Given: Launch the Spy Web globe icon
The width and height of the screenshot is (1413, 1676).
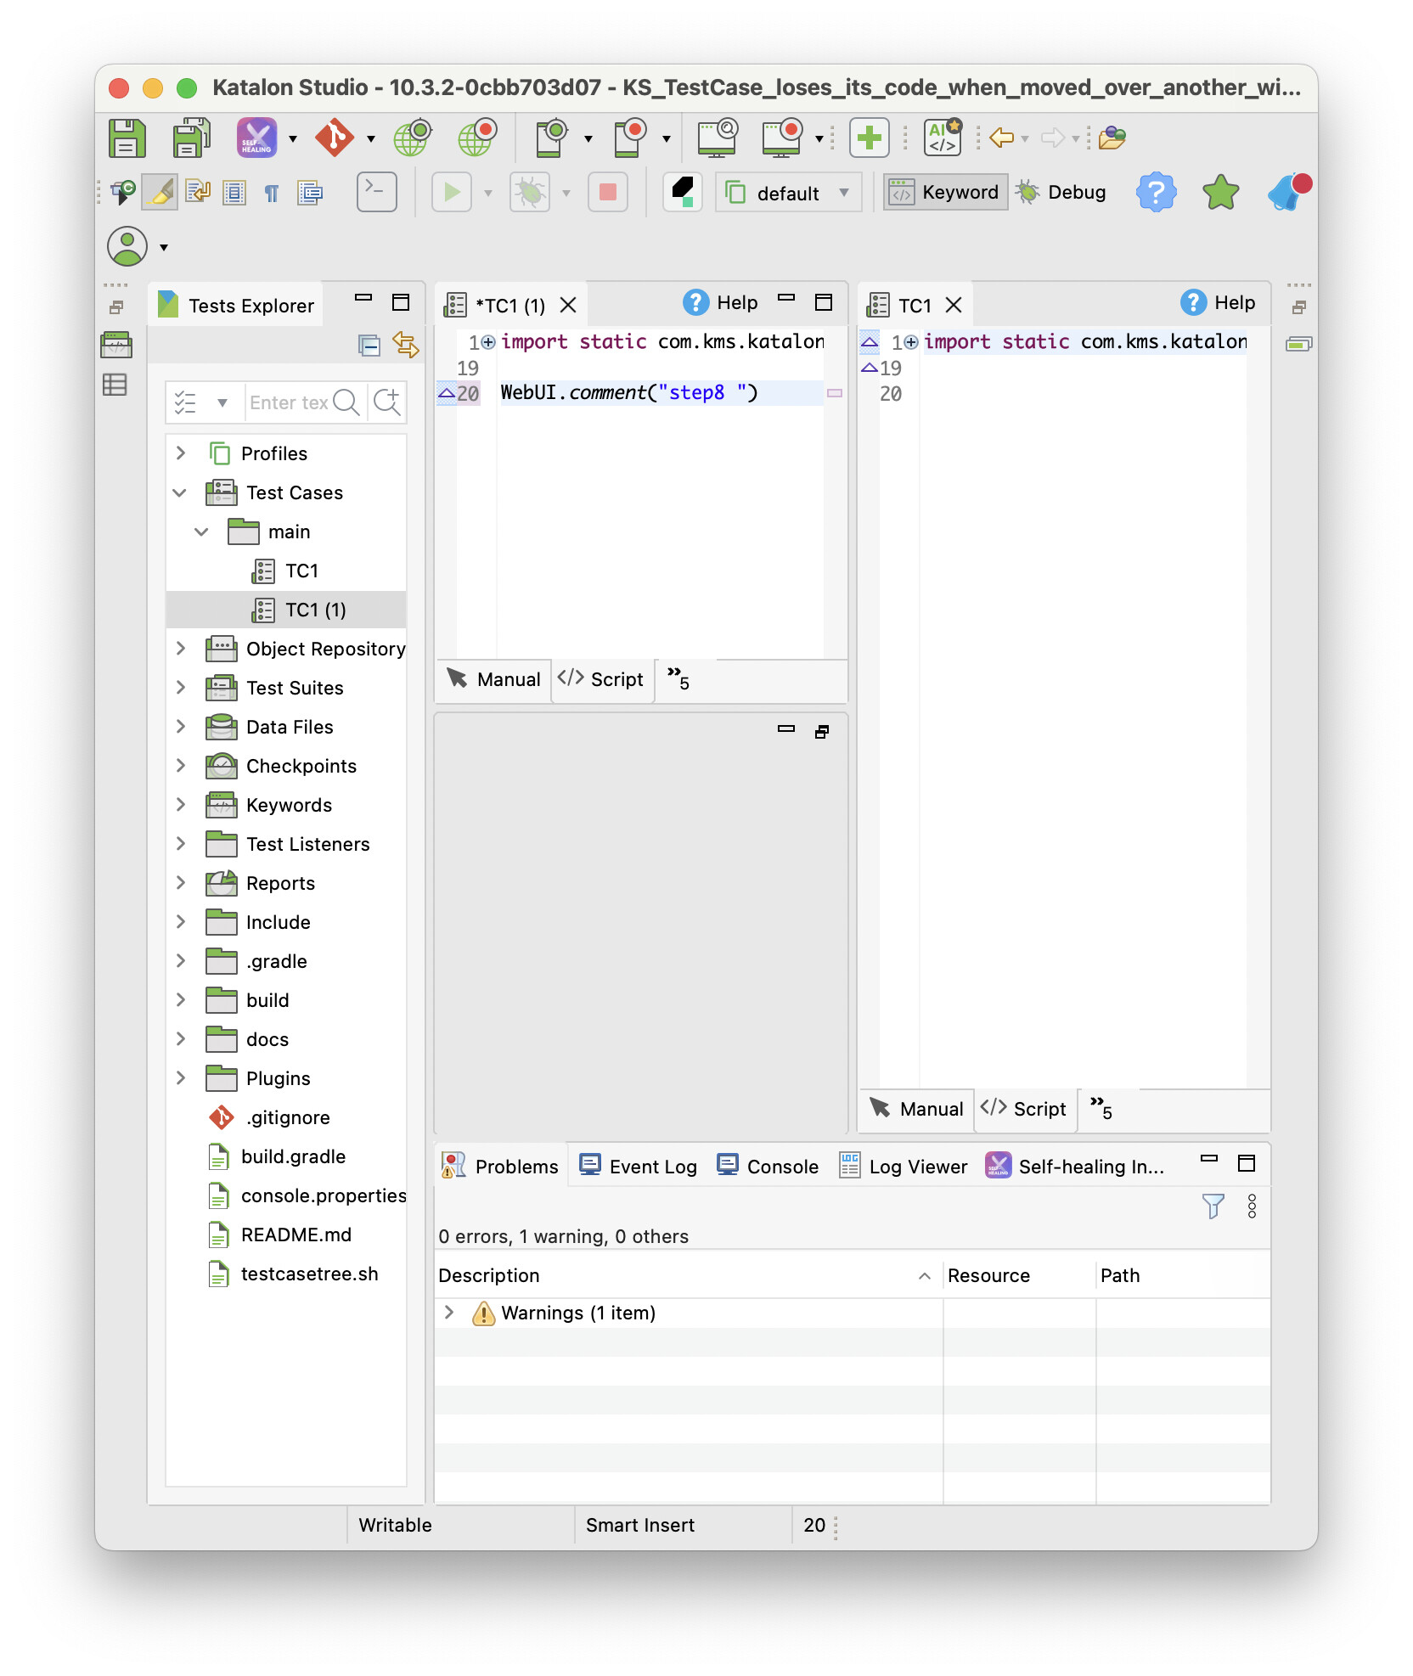Looking at the screenshot, I should coord(413,138).
